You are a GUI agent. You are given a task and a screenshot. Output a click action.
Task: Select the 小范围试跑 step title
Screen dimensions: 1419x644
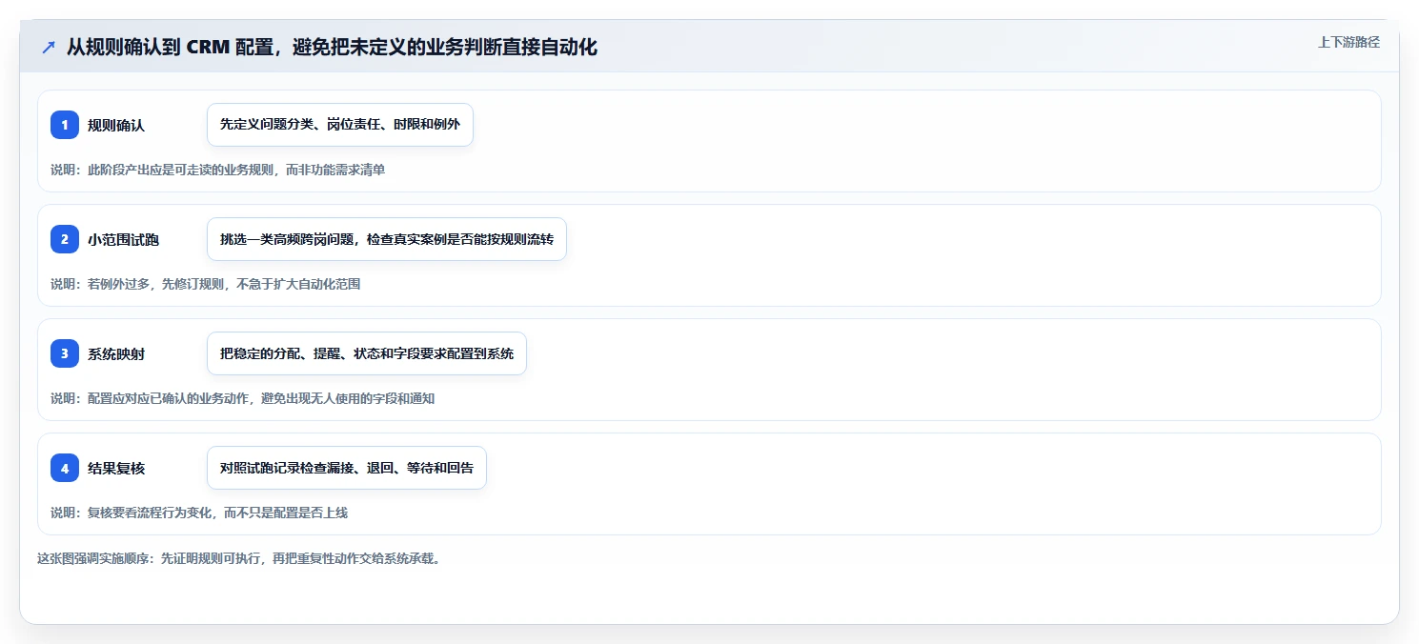123,239
